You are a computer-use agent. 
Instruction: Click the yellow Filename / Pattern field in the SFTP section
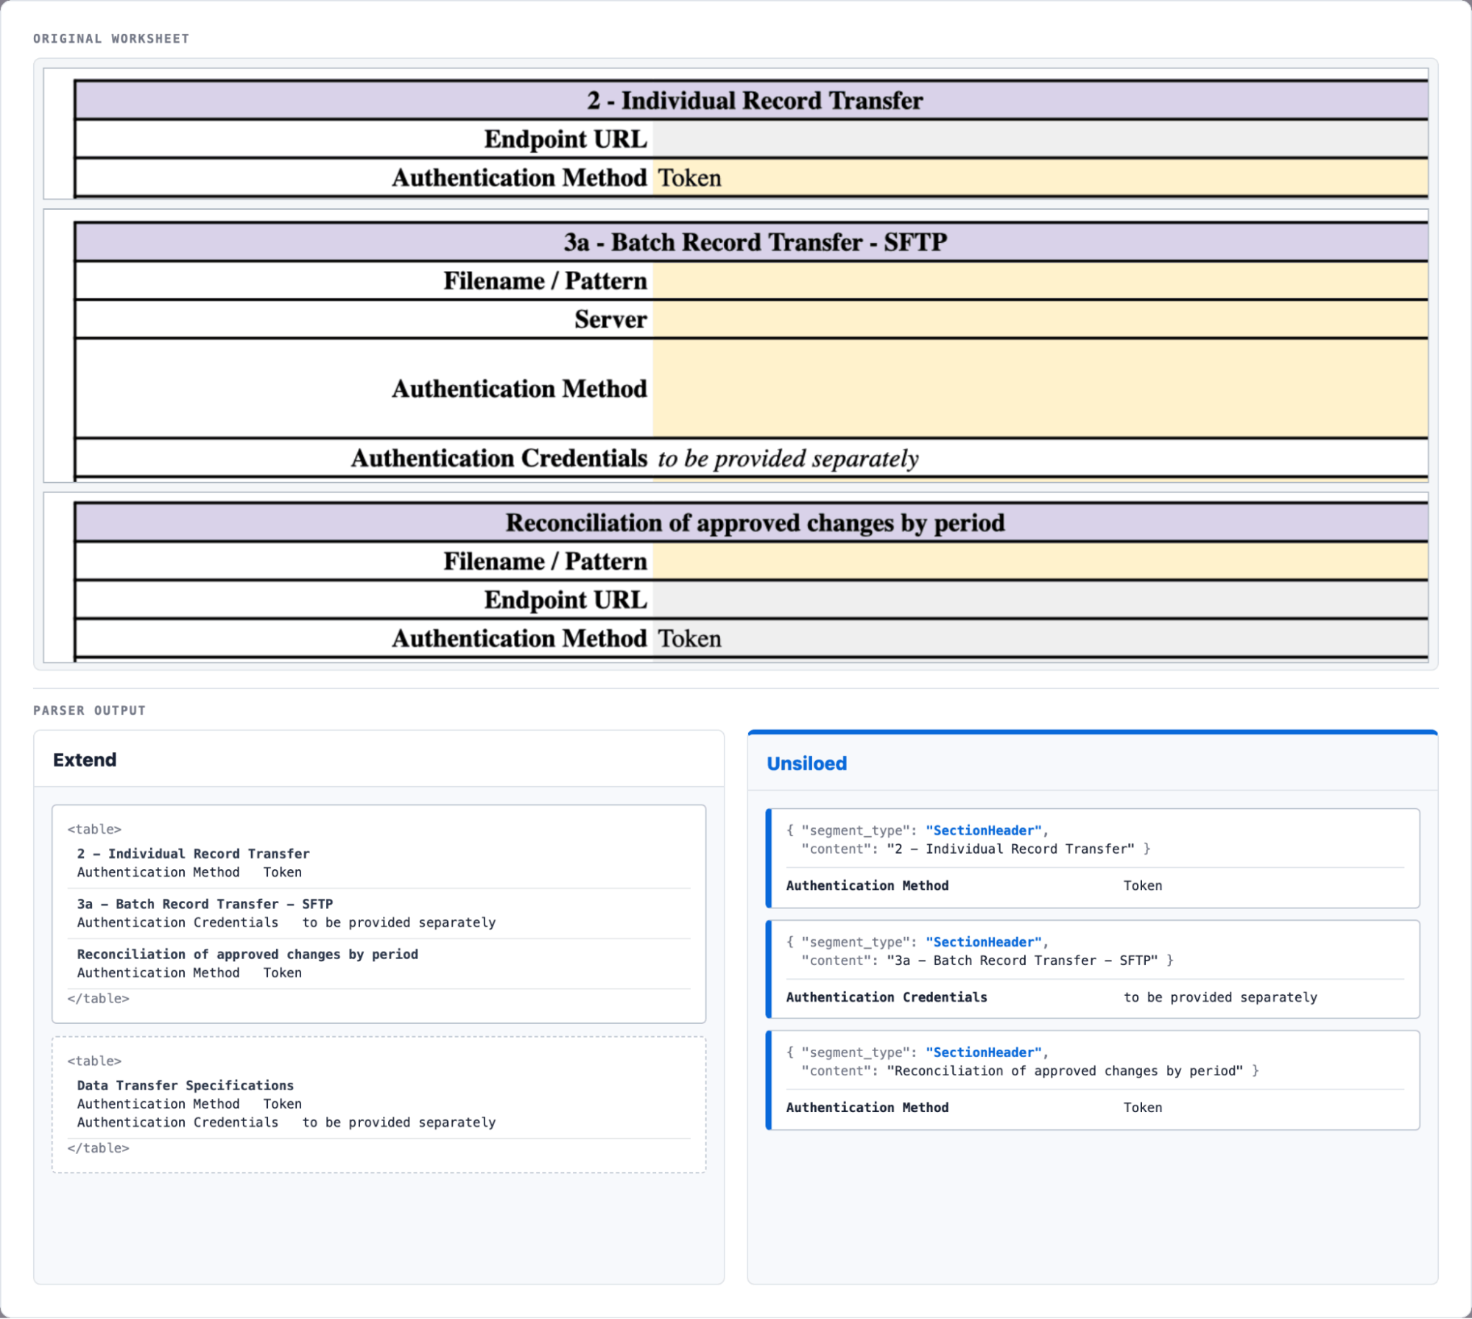[1040, 281]
